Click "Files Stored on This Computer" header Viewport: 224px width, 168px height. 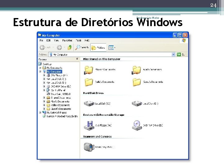click(x=101, y=59)
